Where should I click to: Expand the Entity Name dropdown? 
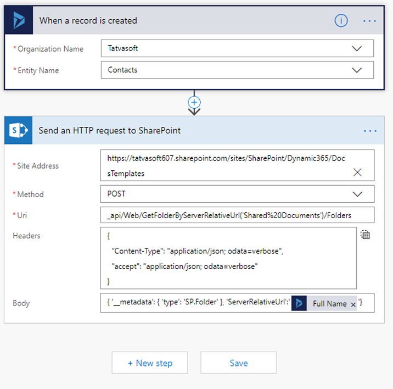[x=357, y=70]
